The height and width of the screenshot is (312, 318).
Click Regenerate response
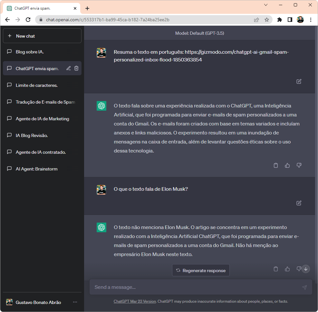tap(201, 270)
